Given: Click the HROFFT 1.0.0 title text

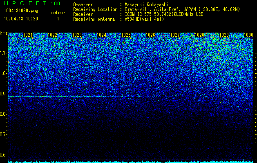Looking at the screenshot, I should tap(32, 3).
